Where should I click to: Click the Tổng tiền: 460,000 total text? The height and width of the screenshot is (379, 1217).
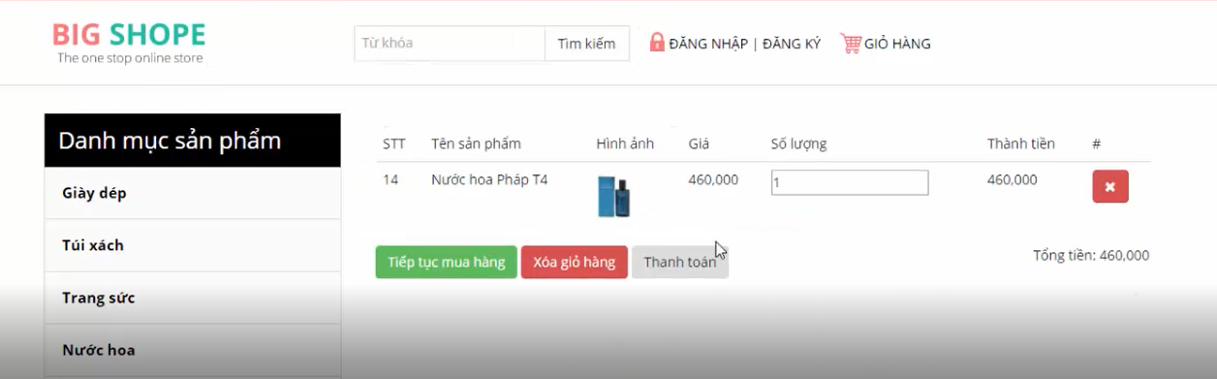(x=1091, y=255)
